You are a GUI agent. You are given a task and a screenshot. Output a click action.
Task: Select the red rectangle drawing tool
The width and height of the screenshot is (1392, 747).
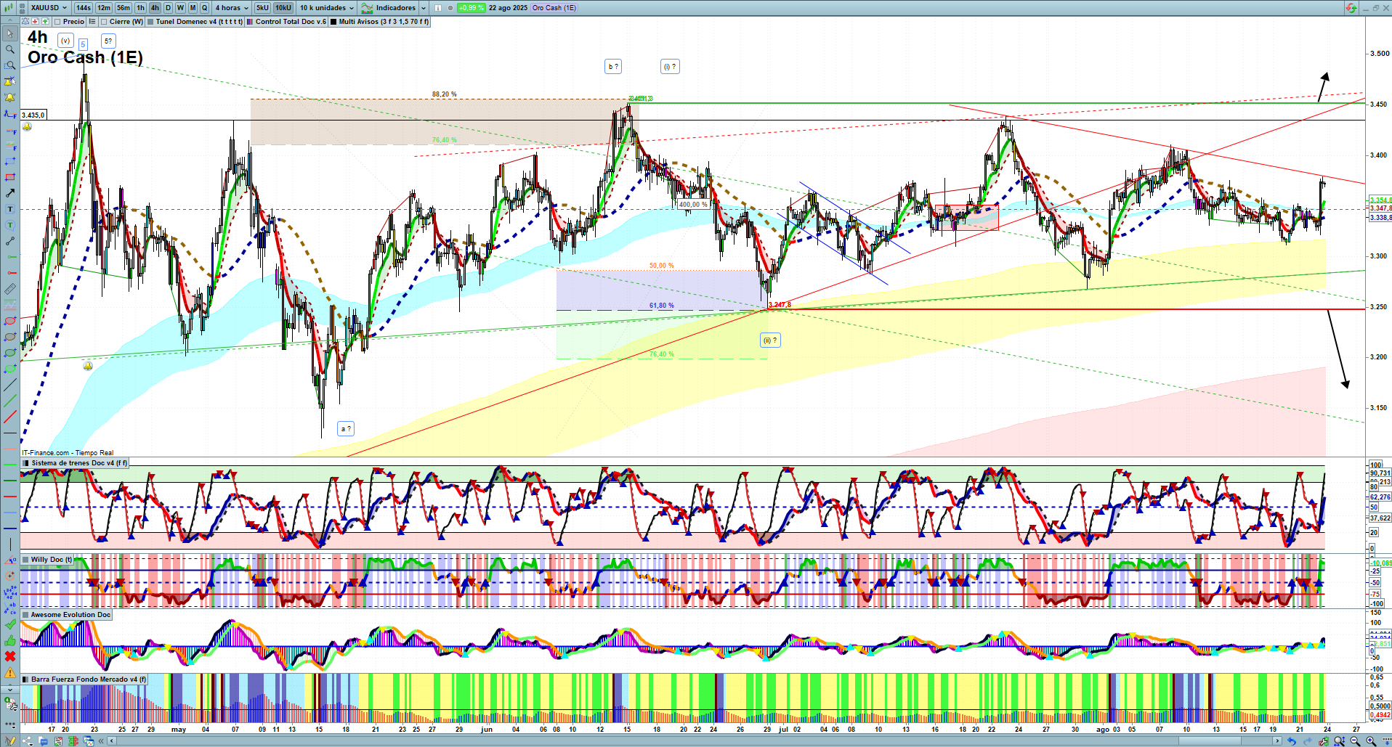(10, 177)
